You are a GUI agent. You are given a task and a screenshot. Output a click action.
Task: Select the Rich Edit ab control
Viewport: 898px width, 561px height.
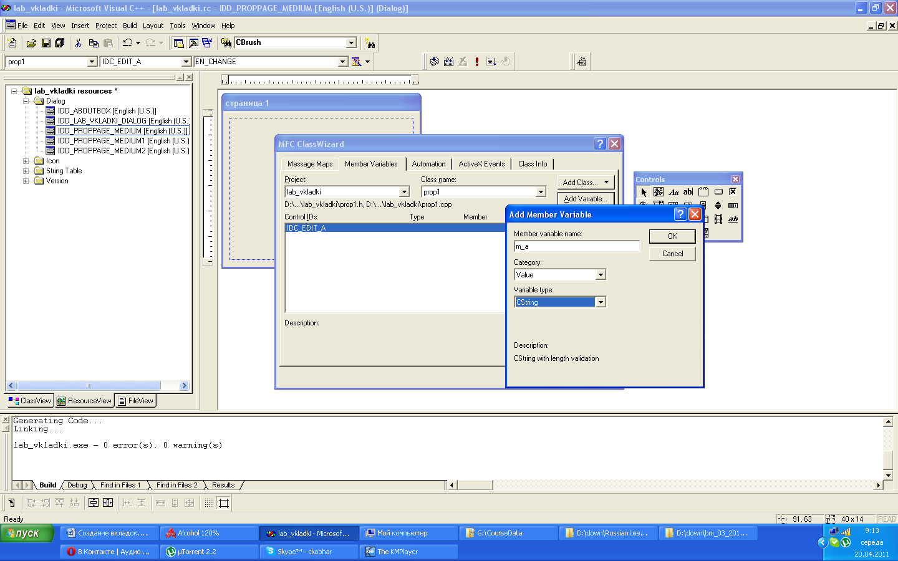733,219
